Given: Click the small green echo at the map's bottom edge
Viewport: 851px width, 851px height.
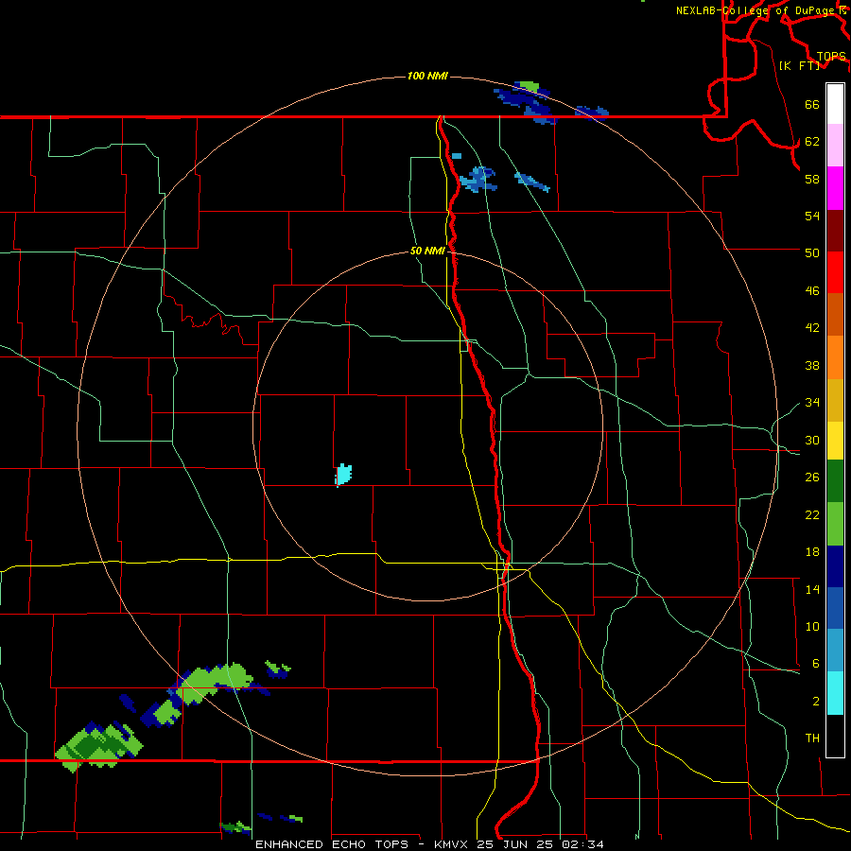Looking at the screenshot, I should pyautogui.click(x=235, y=827).
